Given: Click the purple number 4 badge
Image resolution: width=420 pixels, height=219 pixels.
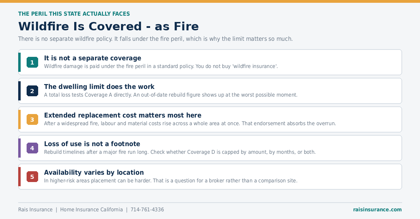Looking at the screenshot, I should click(32, 148).
